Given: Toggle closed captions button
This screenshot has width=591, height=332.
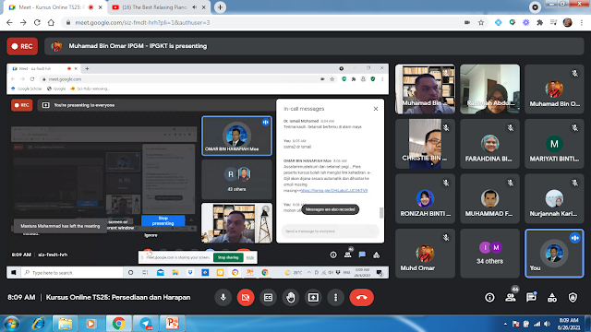Looking at the screenshot, I should click(268, 297).
